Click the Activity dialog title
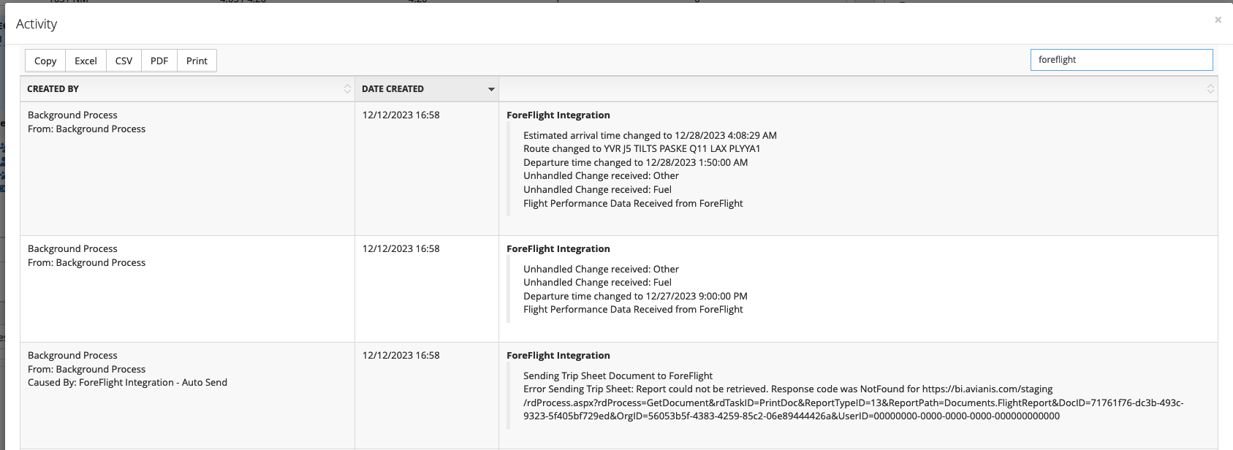 point(37,24)
